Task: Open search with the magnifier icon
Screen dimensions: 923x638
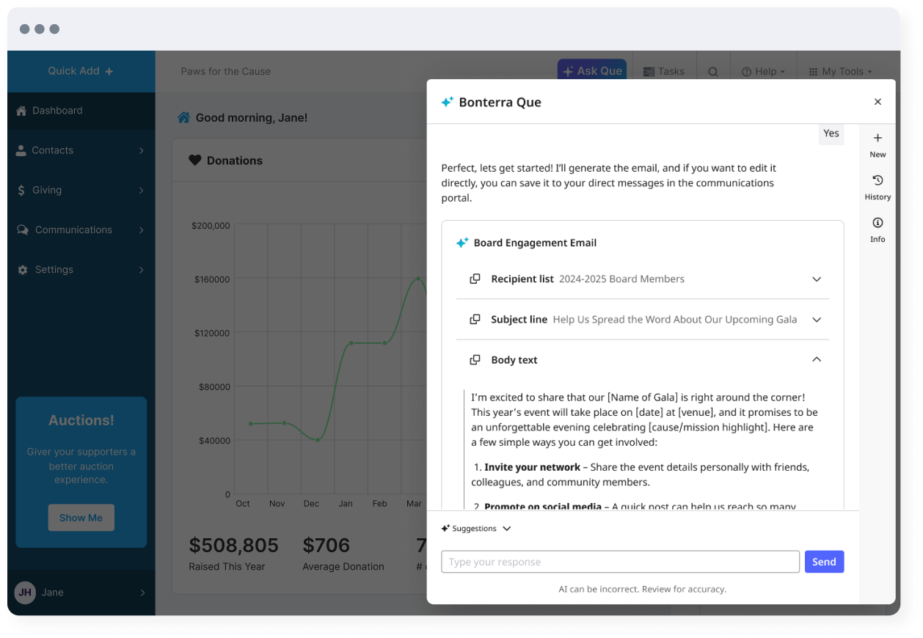Action: 712,71
